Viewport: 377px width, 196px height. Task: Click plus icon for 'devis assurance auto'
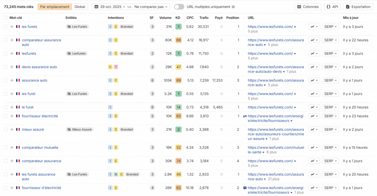tap(12, 67)
